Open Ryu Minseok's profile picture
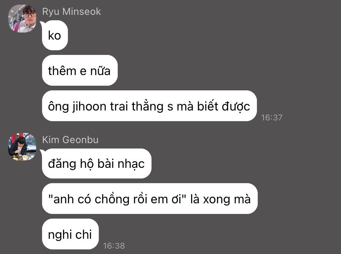 pyautogui.click(x=22, y=19)
